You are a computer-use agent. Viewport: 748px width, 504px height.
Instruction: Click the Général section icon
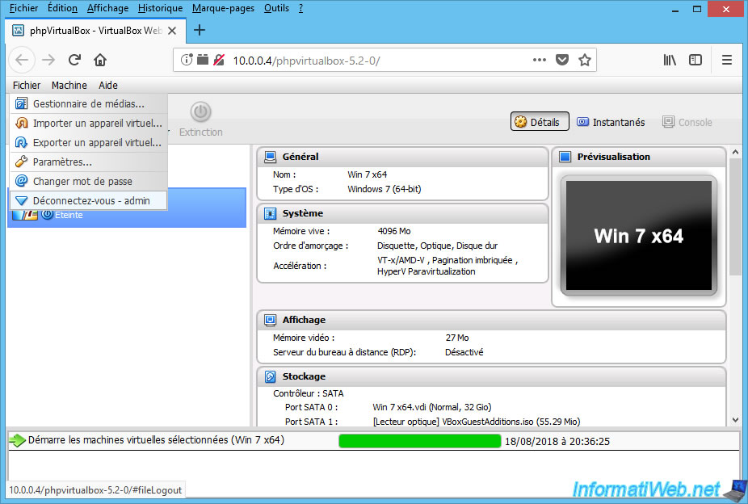click(270, 157)
